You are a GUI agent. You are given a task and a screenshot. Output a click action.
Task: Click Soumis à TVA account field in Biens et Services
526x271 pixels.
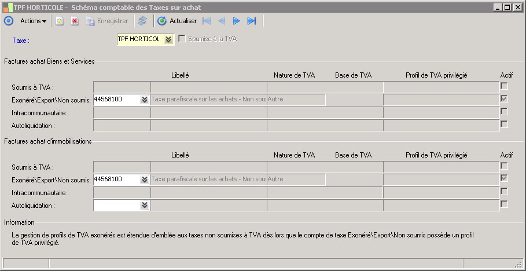tap(122, 87)
